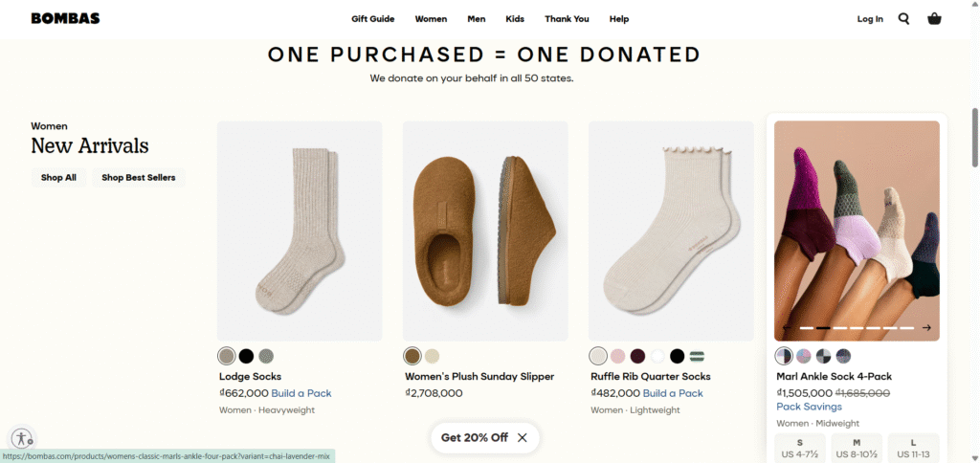Select size L for Marl Ankle Sock
Viewport: 980px width, 463px height.
(913, 448)
